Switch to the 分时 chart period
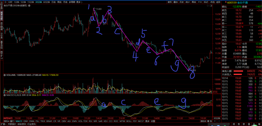 click(10, 2)
